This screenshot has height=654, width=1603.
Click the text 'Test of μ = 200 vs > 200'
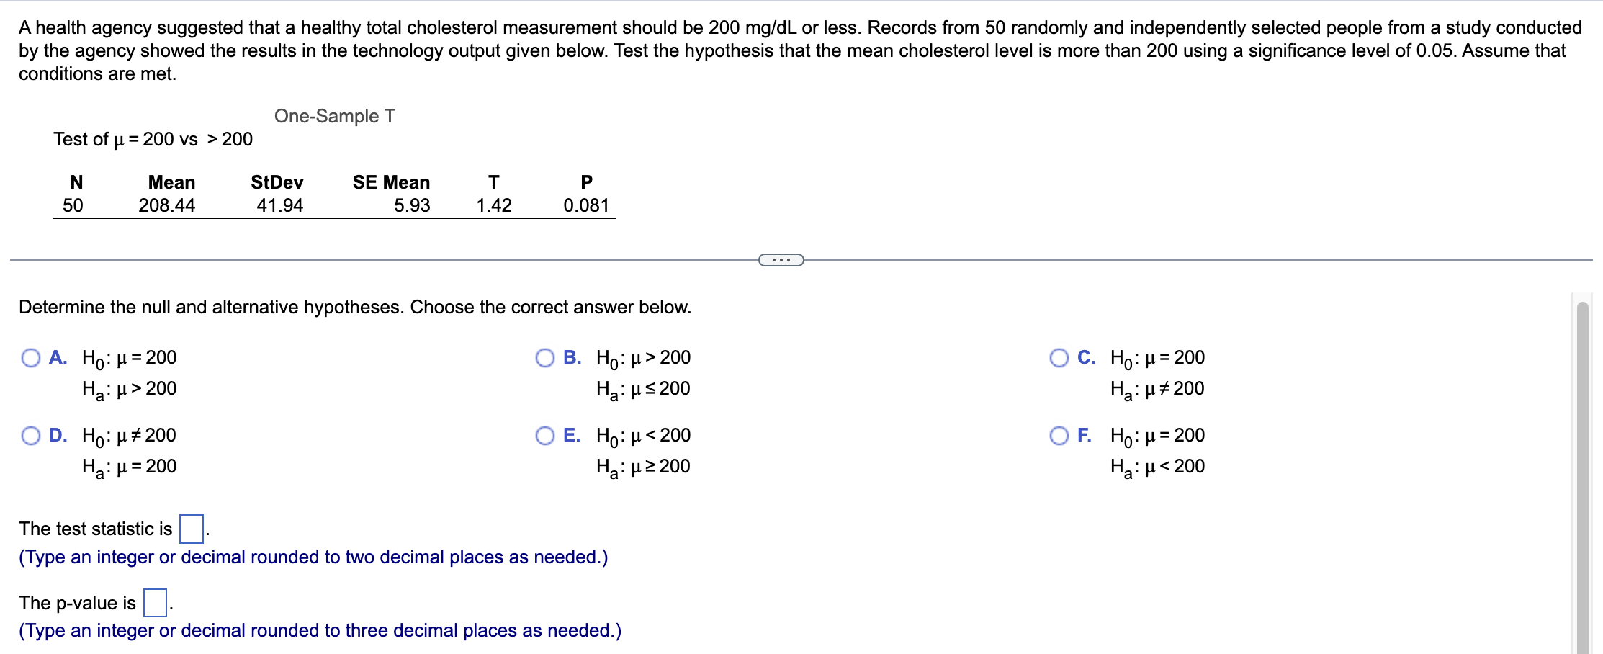pos(152,139)
